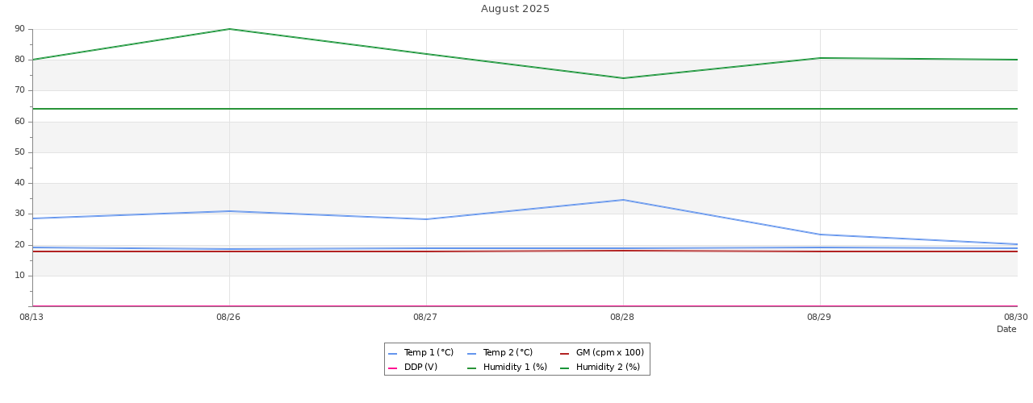Click the green Humidity 2 legend marker
This screenshot has width=1033, height=403.
565,368
